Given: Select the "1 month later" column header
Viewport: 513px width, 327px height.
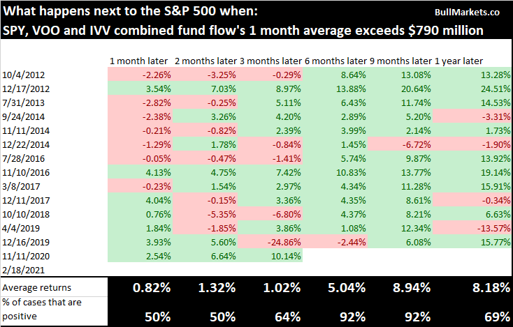Looking at the screenshot, I should [x=138, y=61].
